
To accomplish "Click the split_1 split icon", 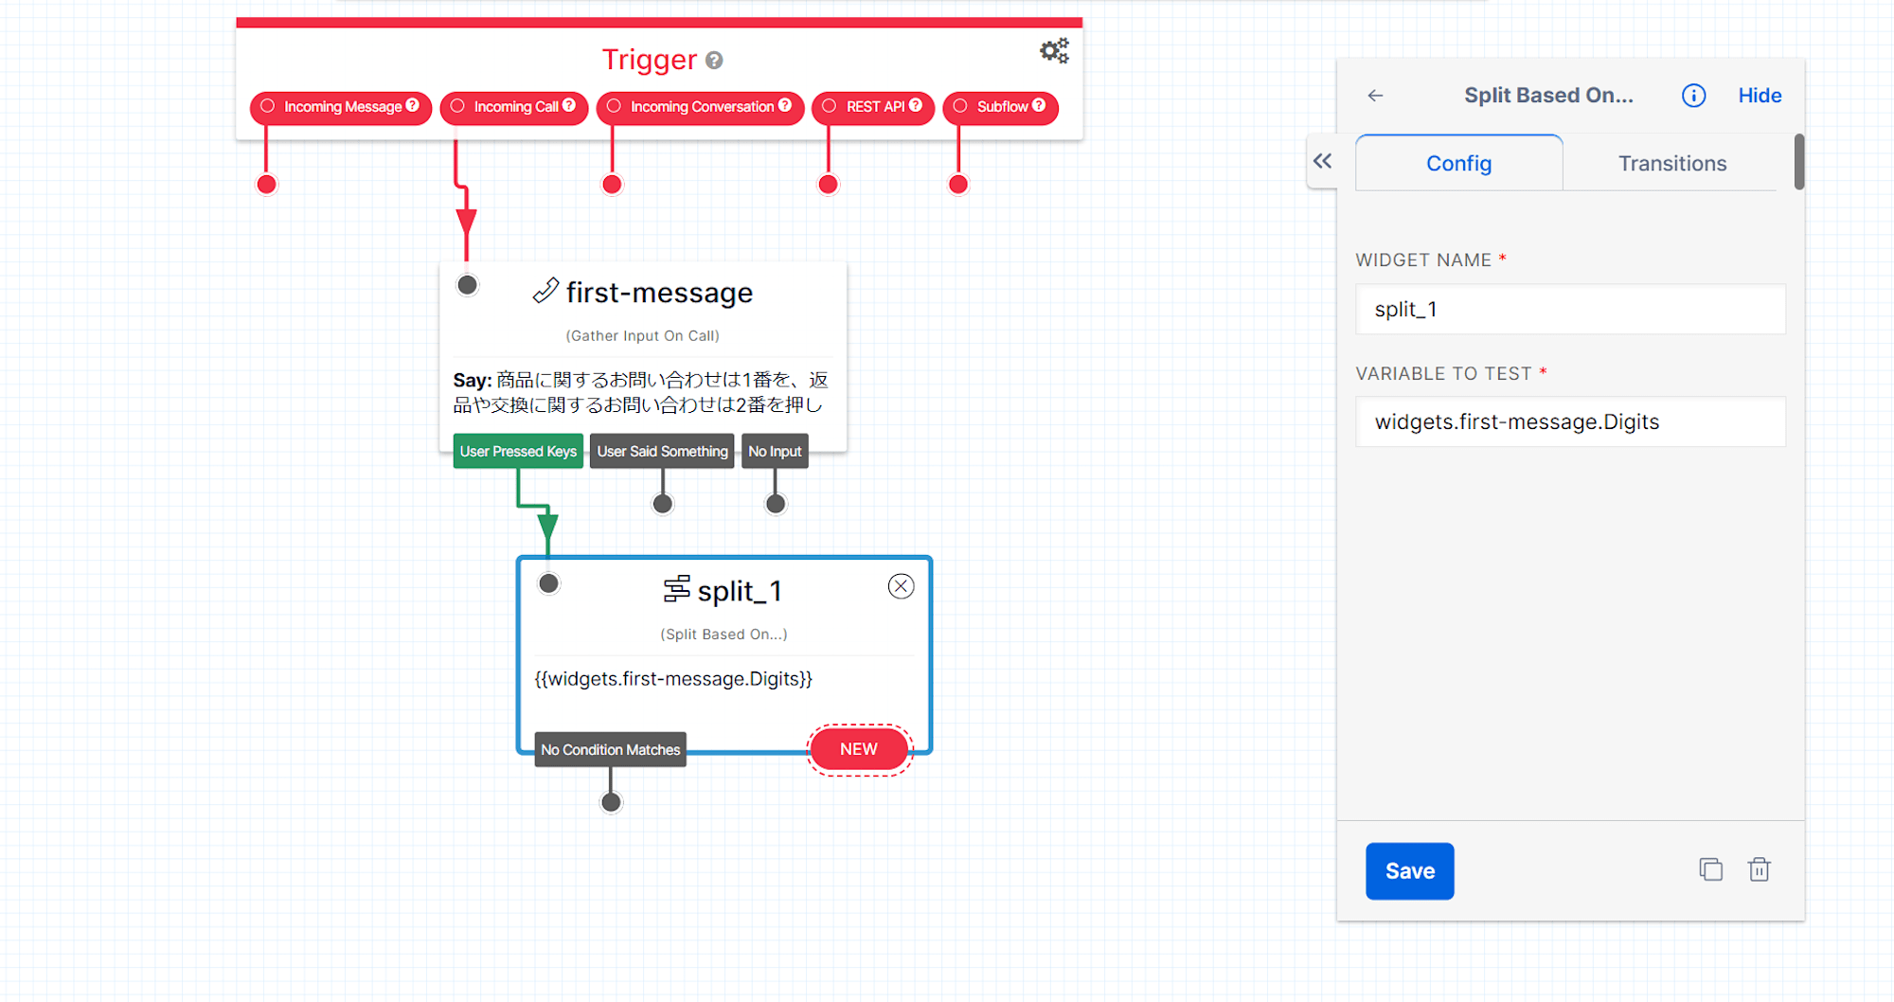I will 676,589.
